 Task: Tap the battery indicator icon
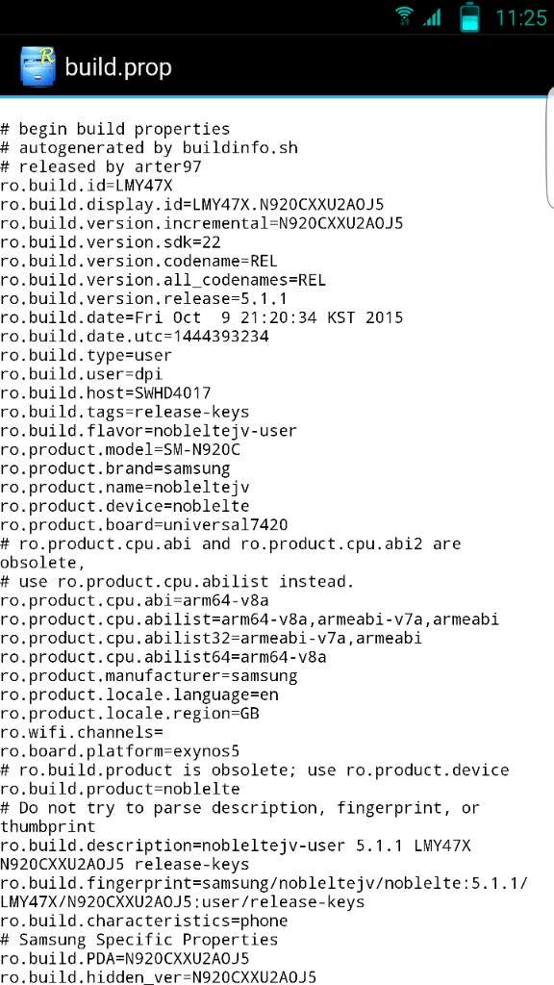tap(469, 17)
